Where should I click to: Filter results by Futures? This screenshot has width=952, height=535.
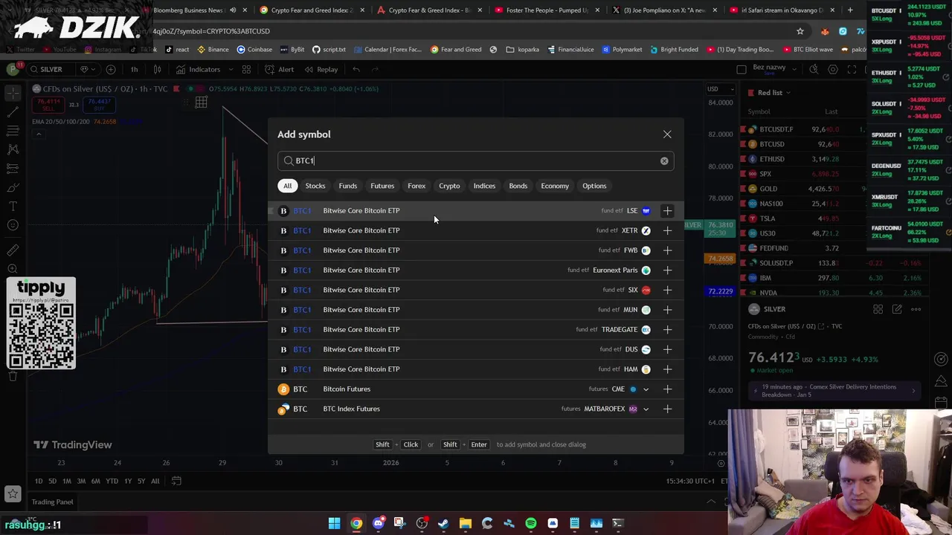click(x=382, y=186)
